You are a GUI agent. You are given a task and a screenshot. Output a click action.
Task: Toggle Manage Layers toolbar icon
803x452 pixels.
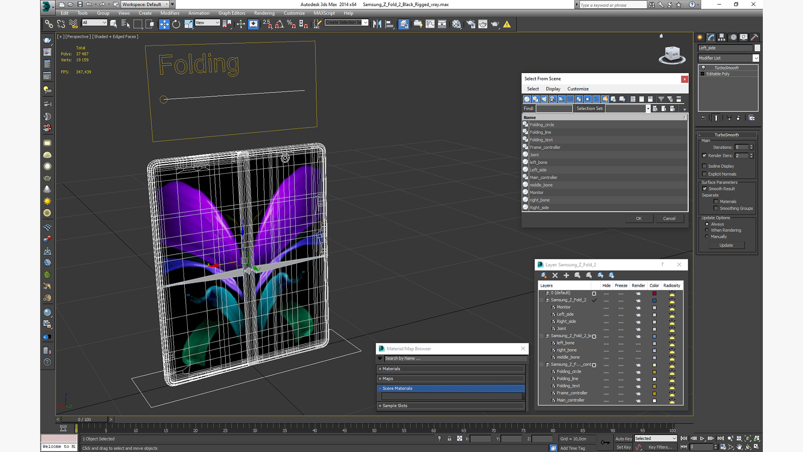click(404, 24)
